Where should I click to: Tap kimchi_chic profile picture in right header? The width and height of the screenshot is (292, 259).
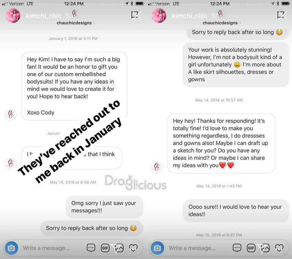(159, 16)
